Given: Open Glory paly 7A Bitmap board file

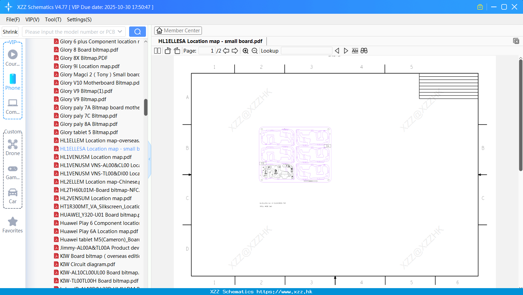Looking at the screenshot, I should (100, 108).
